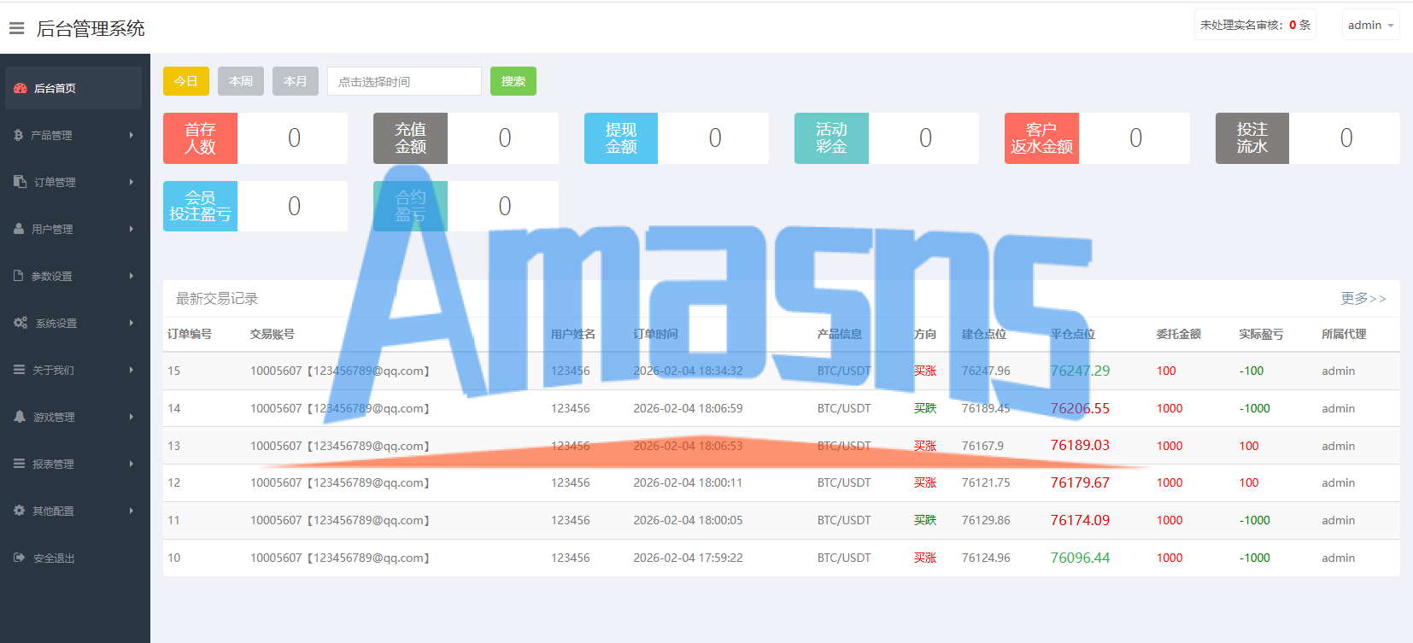The height and width of the screenshot is (643, 1413).
Task: Open the 报表管理 menu item
Action: tap(73, 464)
